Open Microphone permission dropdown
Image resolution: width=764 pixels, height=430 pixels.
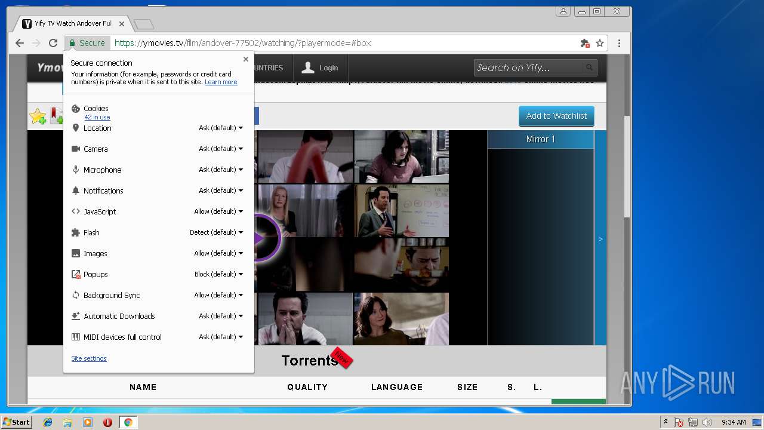pos(221,170)
